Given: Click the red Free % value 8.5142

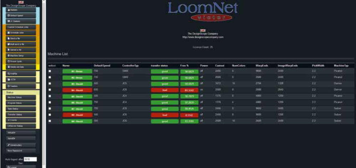Looking at the screenshot, I should tap(189, 115).
